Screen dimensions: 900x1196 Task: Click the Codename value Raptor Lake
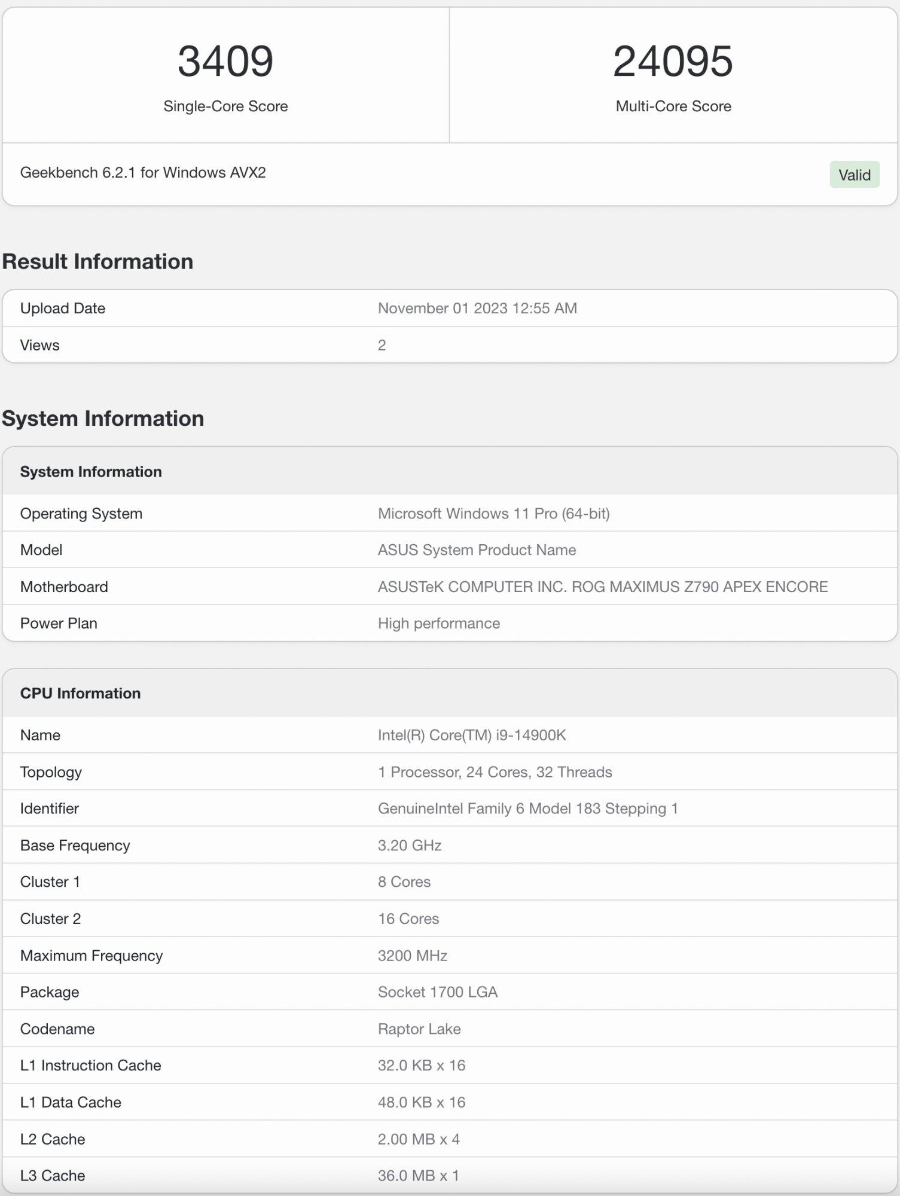pos(419,1029)
